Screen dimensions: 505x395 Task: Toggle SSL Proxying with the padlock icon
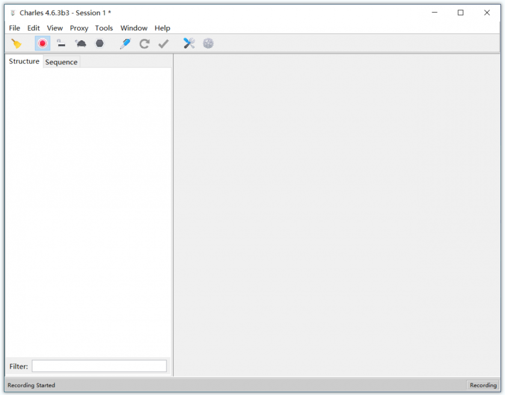[61, 43]
